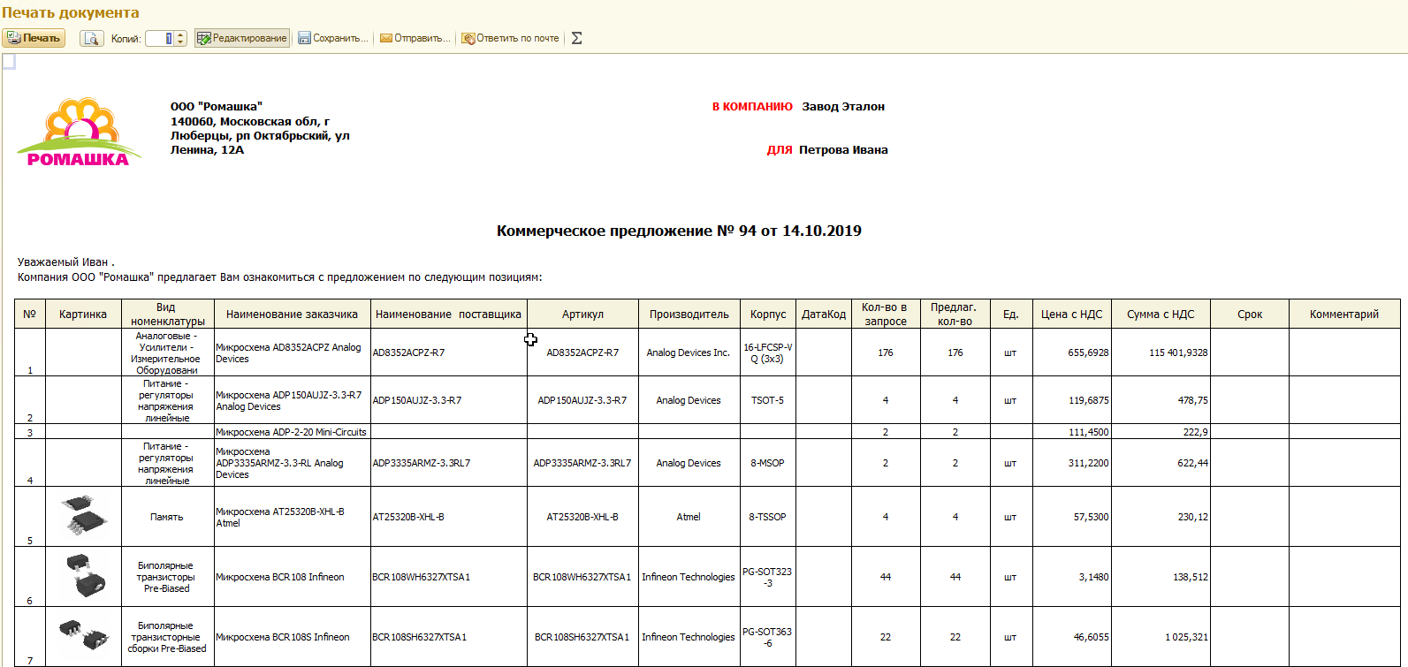Select the document title Коммерческое предложение № 94

pyautogui.click(x=678, y=231)
